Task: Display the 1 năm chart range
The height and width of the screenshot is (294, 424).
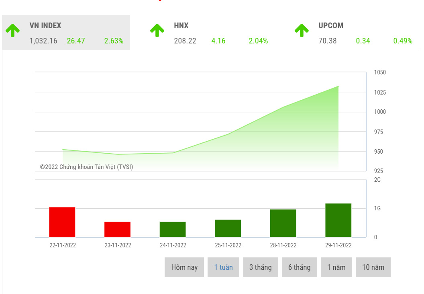Action: pos(336,267)
